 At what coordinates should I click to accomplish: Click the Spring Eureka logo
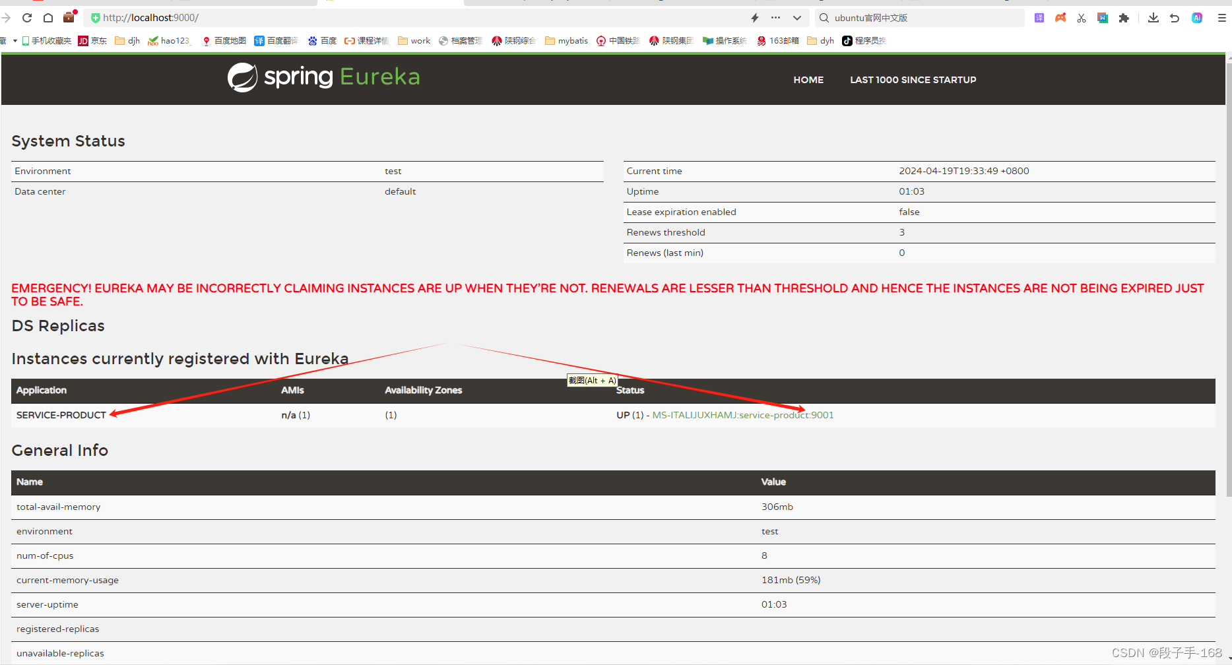pyautogui.click(x=323, y=77)
